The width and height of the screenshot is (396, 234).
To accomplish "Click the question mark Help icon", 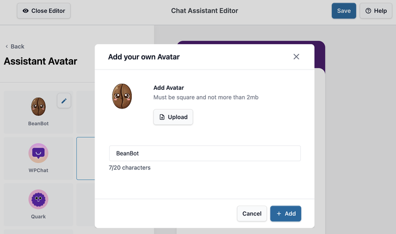I will tap(368, 11).
